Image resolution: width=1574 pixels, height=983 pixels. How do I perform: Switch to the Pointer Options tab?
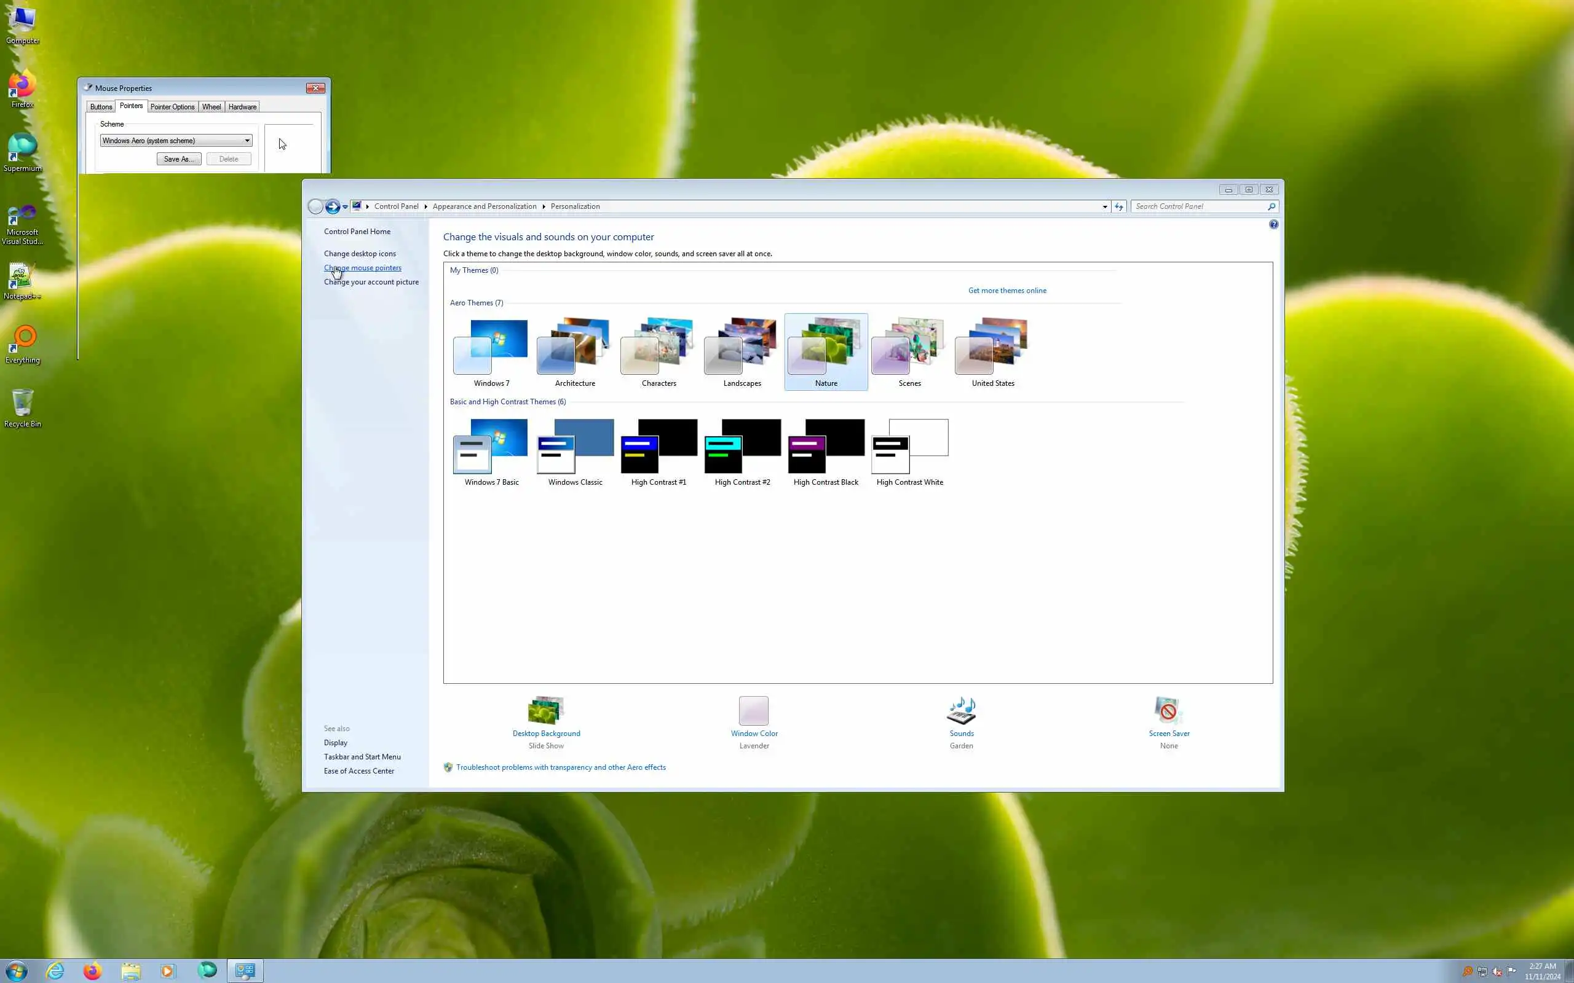pyautogui.click(x=172, y=107)
